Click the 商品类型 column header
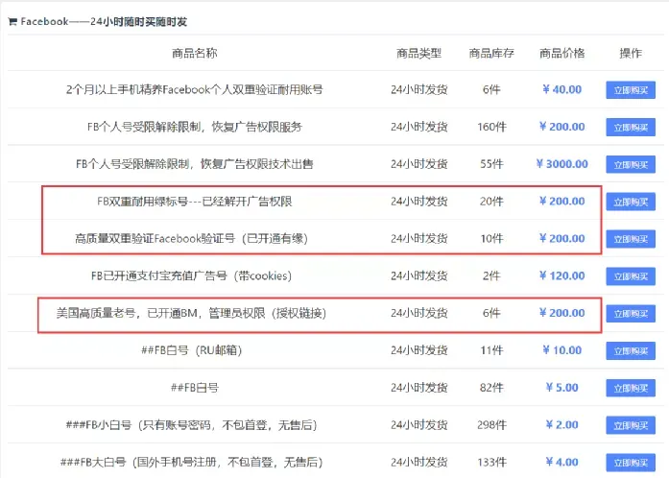669x478 pixels. (419, 53)
